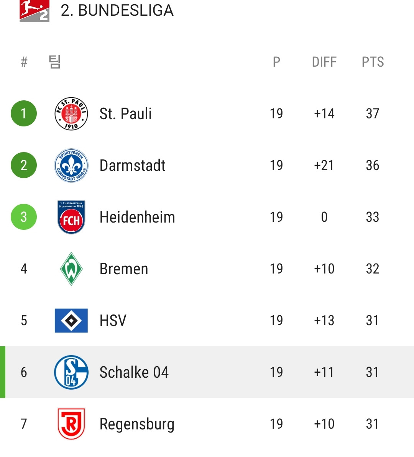This screenshot has height=457, width=414.
Task: Click the green position 1 badge
Action: pos(24,113)
